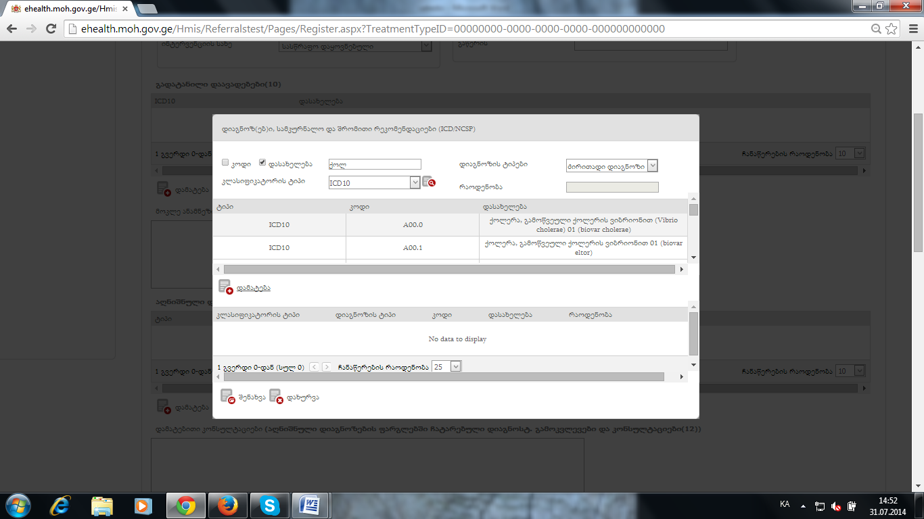This screenshot has height=519, width=924.
Task: Click the შენახვა save icon
Action: (228, 397)
